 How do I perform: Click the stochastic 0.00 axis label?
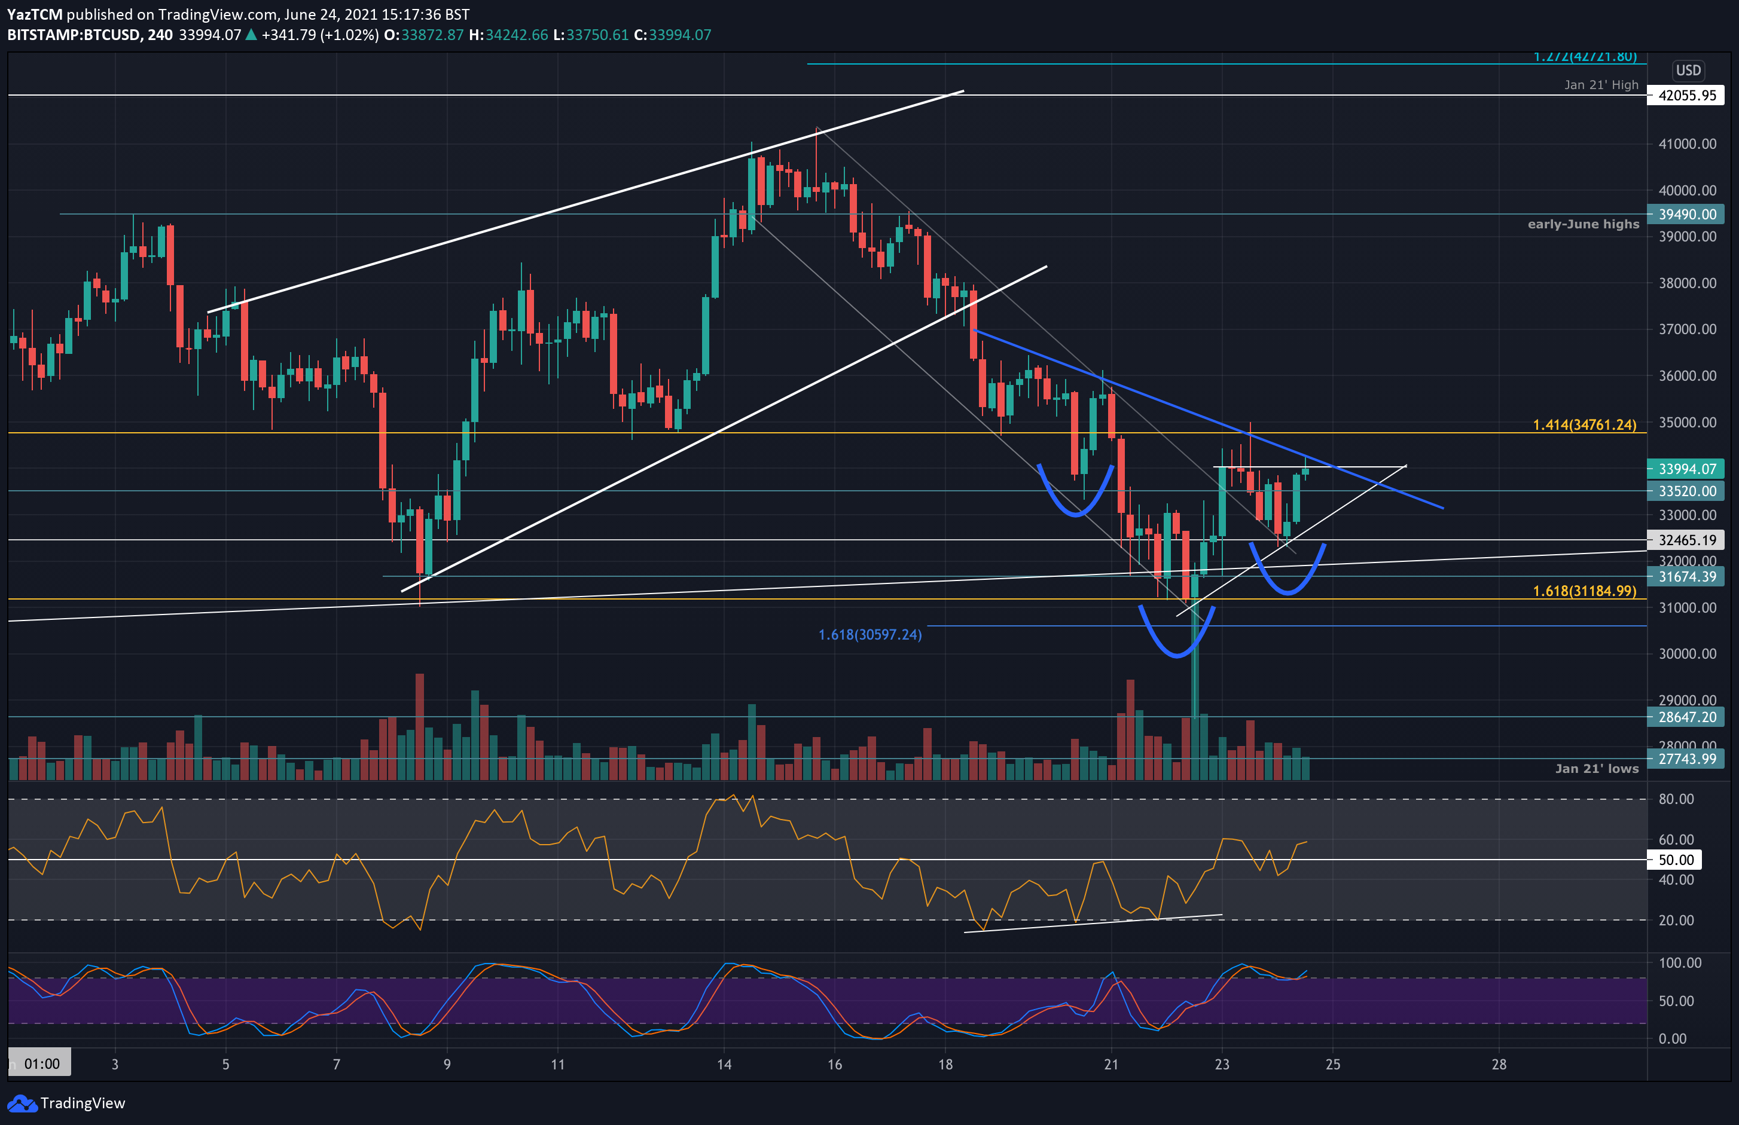coord(1672,1039)
